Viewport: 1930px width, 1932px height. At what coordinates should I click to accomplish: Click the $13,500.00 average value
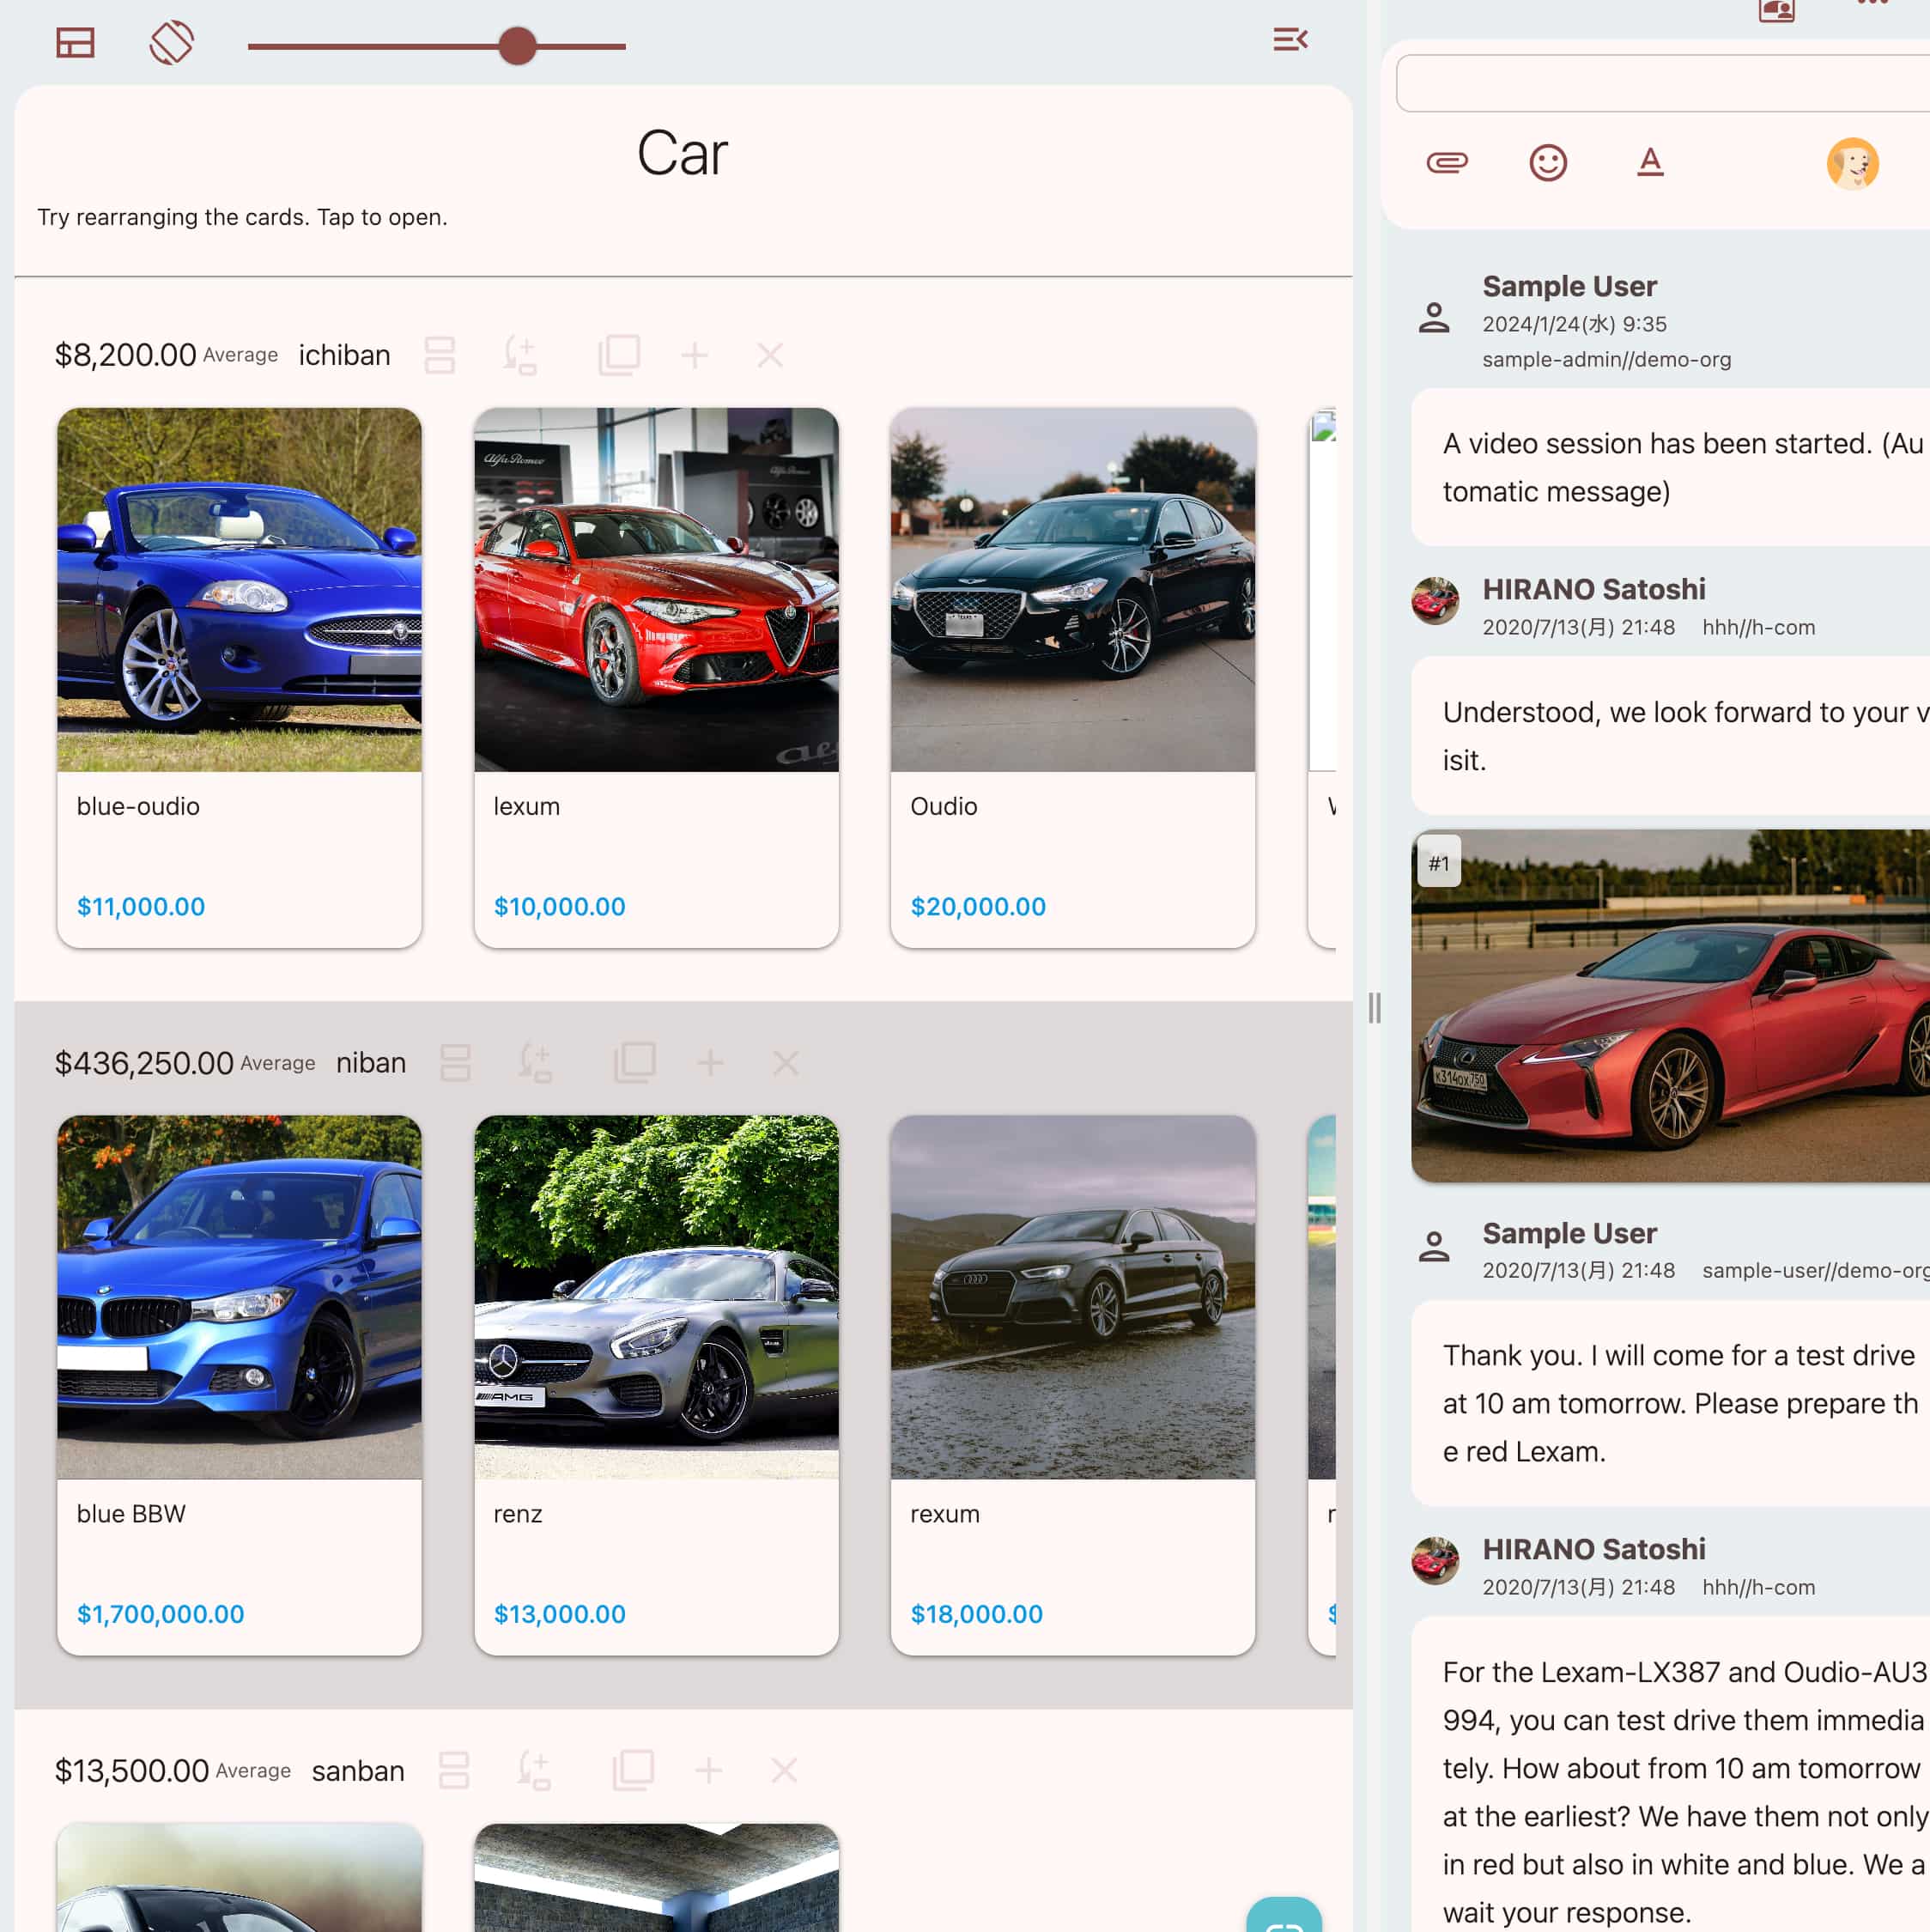pos(131,1770)
